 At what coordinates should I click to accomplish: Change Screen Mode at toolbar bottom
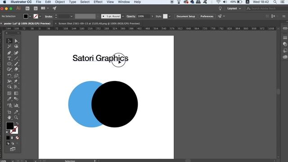tap(13, 149)
